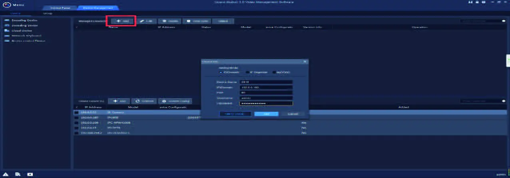Click the Cloud Device folder icon
The width and height of the screenshot is (510, 178).
pos(7,30)
